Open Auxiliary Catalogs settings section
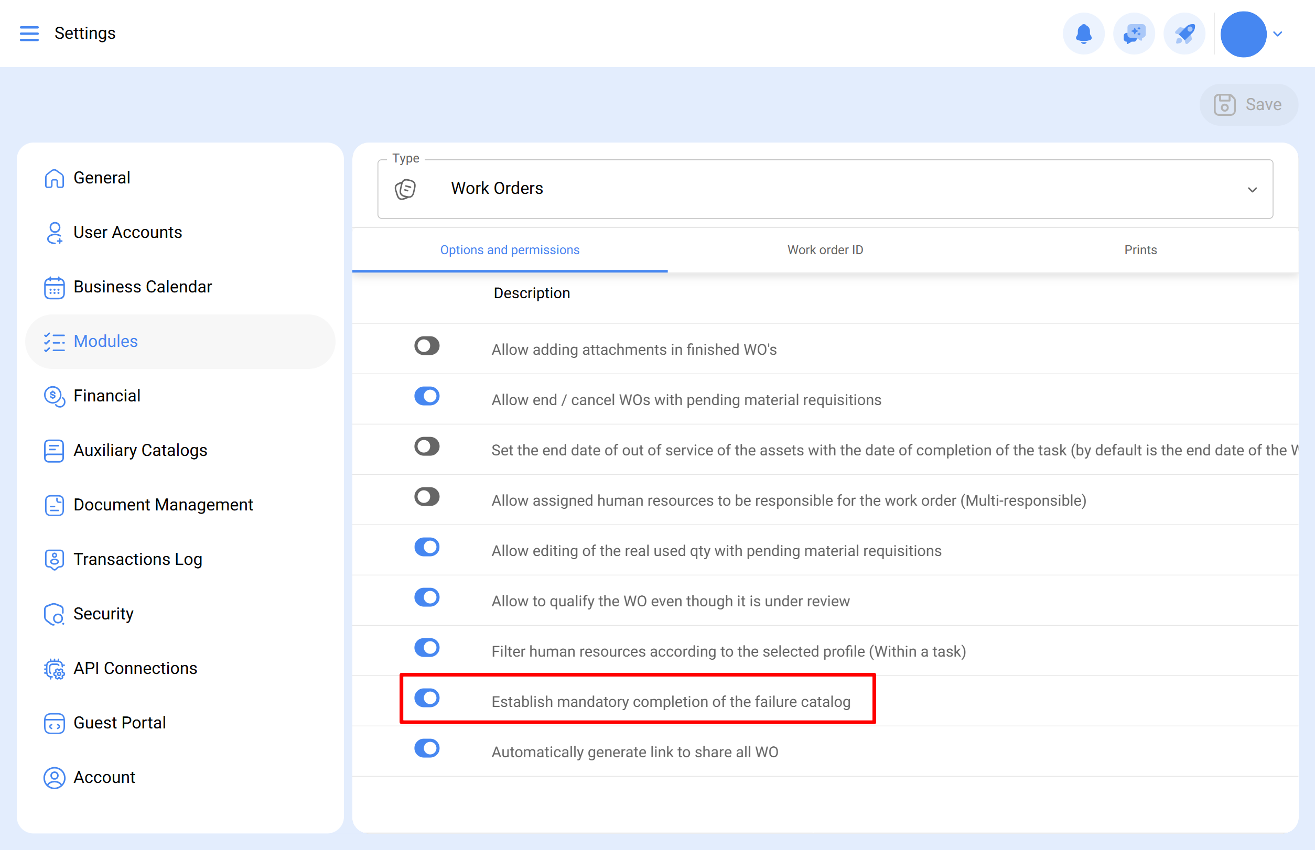This screenshot has height=850, width=1315. click(141, 450)
